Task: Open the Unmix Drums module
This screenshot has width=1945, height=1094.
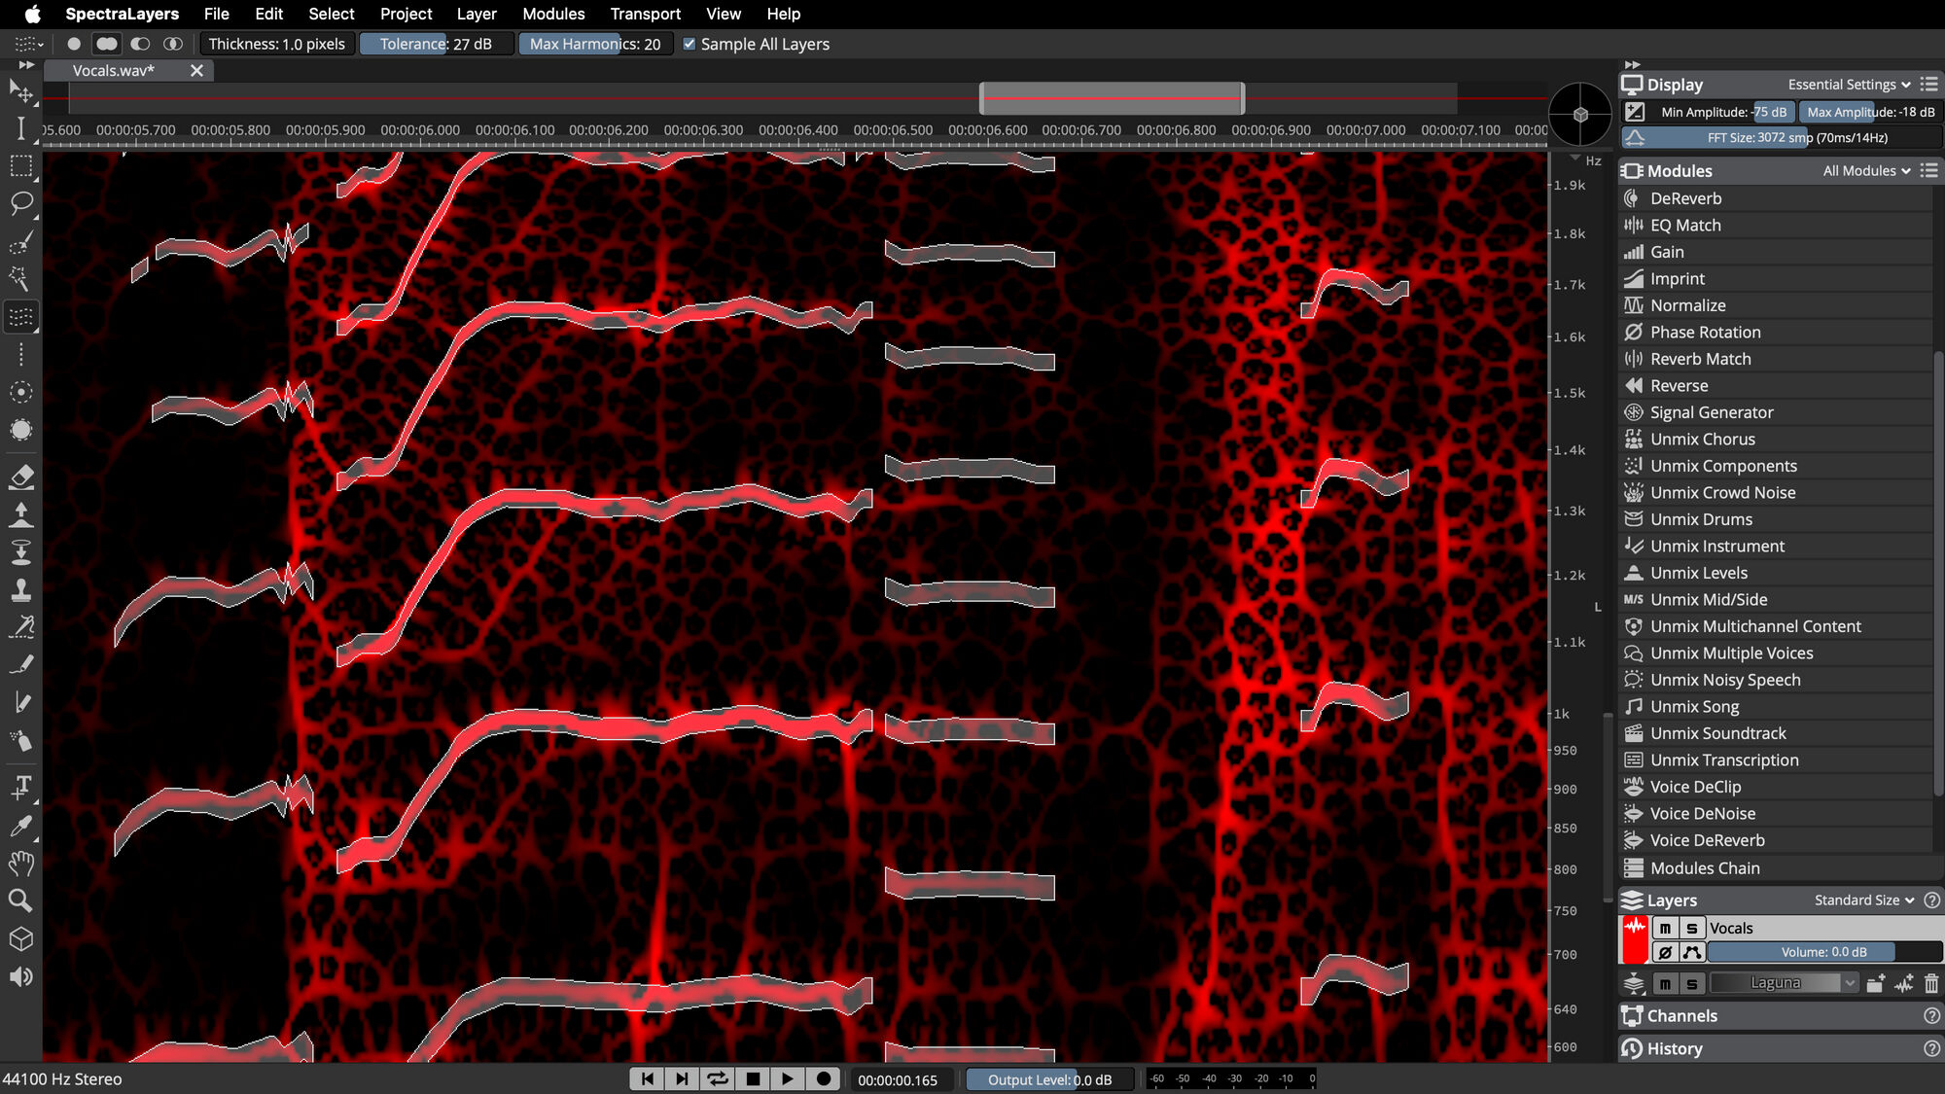Action: click(1776, 519)
